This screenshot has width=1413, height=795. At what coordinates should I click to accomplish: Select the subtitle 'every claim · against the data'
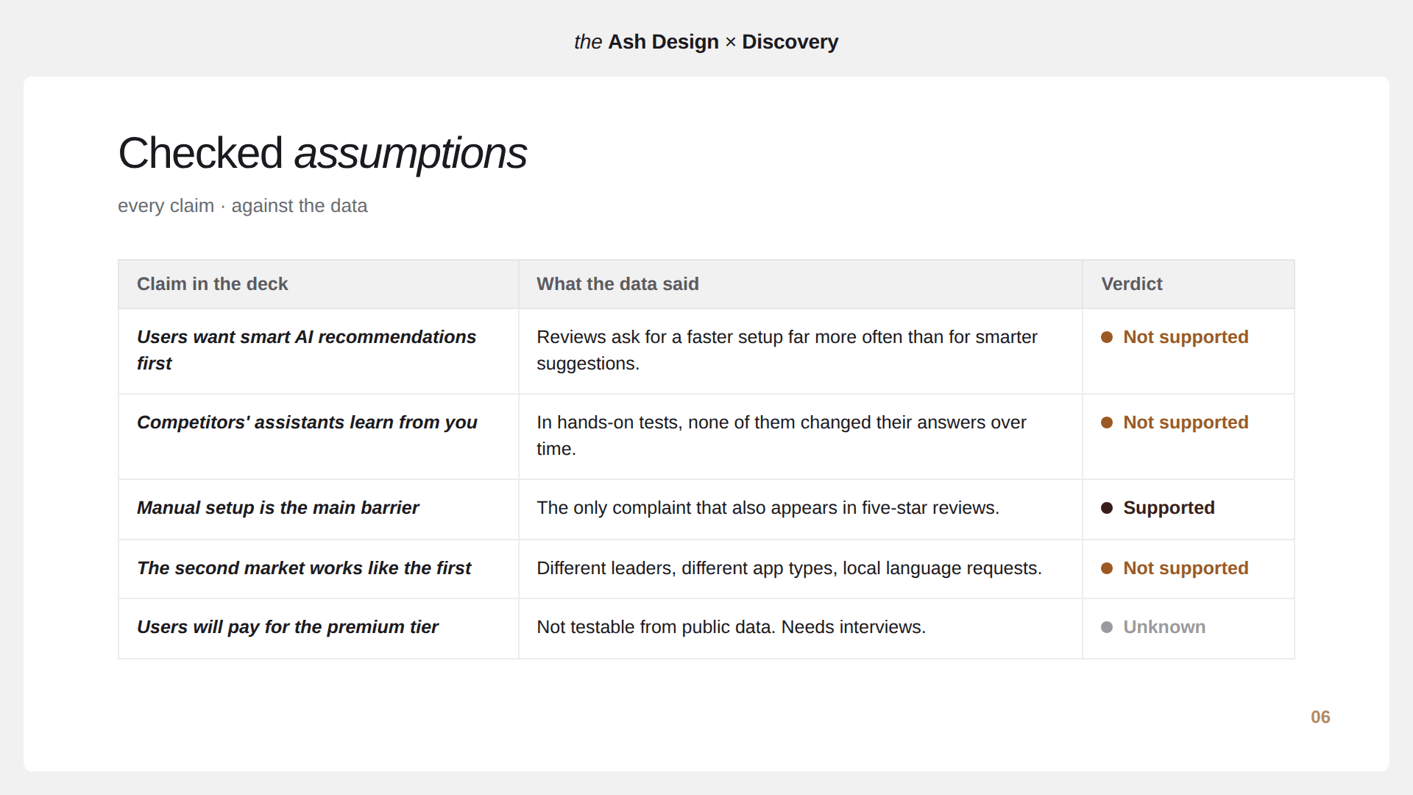242,205
